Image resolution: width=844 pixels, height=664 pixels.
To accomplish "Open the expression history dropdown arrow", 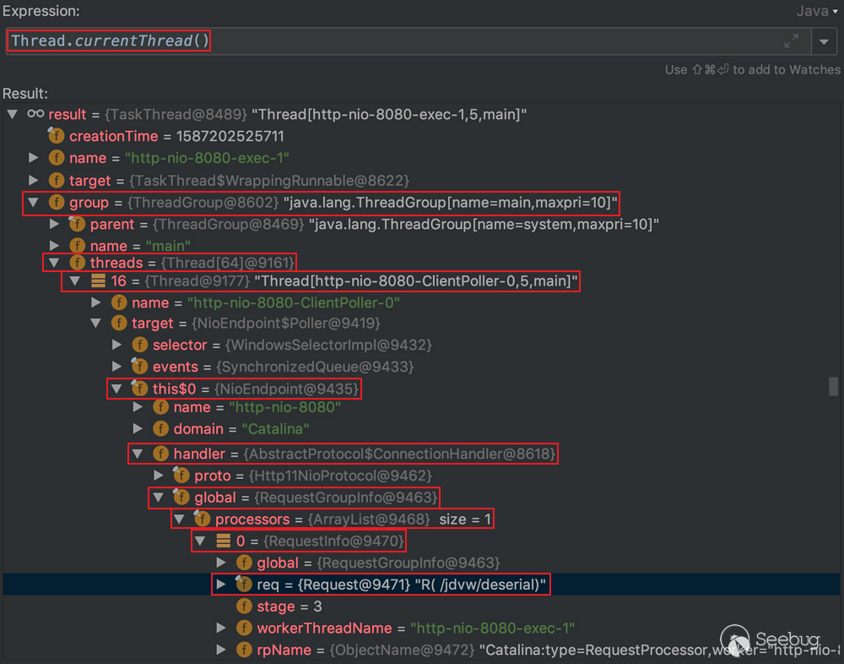I will pyautogui.click(x=824, y=41).
